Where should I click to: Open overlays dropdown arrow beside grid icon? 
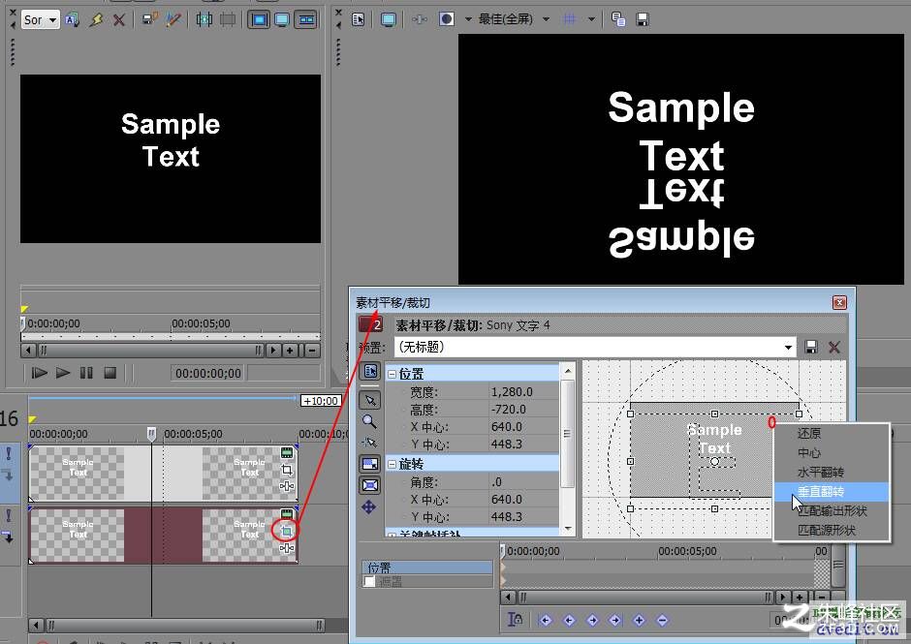[591, 19]
